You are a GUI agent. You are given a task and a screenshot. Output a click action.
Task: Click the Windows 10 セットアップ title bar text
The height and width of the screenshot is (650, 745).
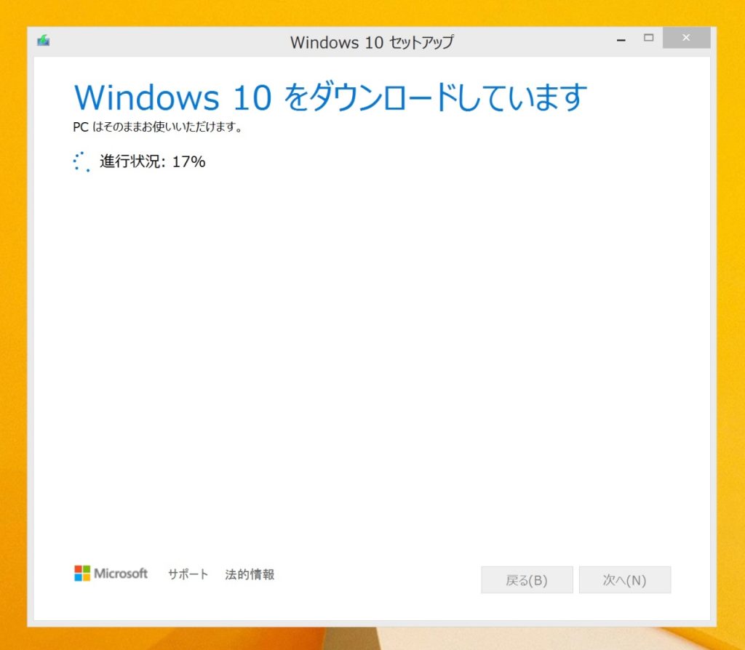[x=372, y=42]
